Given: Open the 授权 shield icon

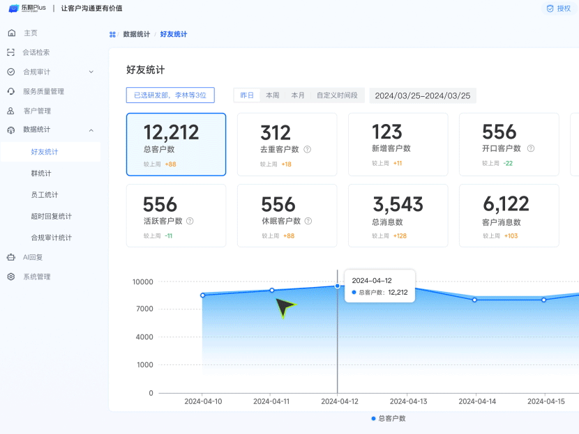Looking at the screenshot, I should (x=550, y=8).
